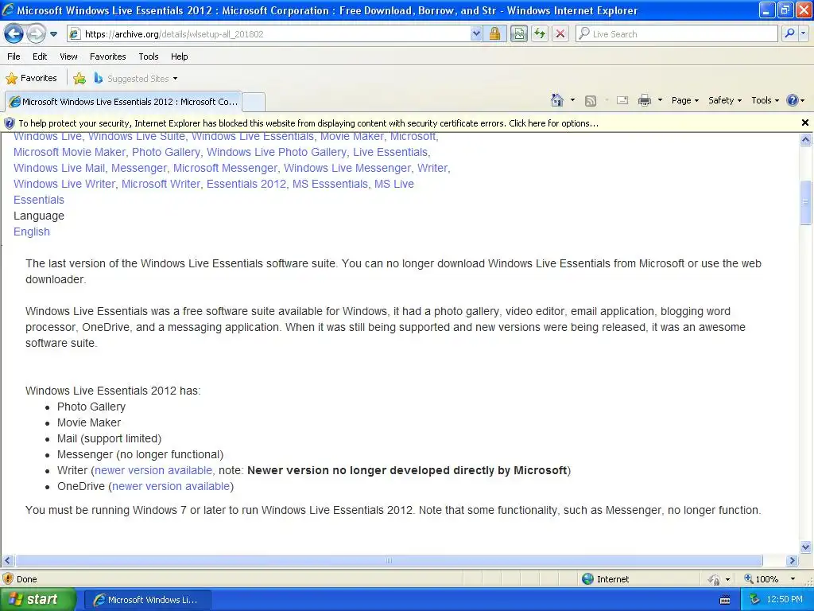Image resolution: width=814 pixels, height=611 pixels.
Task: Open the recent pages dropdown arrow
Action: [x=53, y=34]
